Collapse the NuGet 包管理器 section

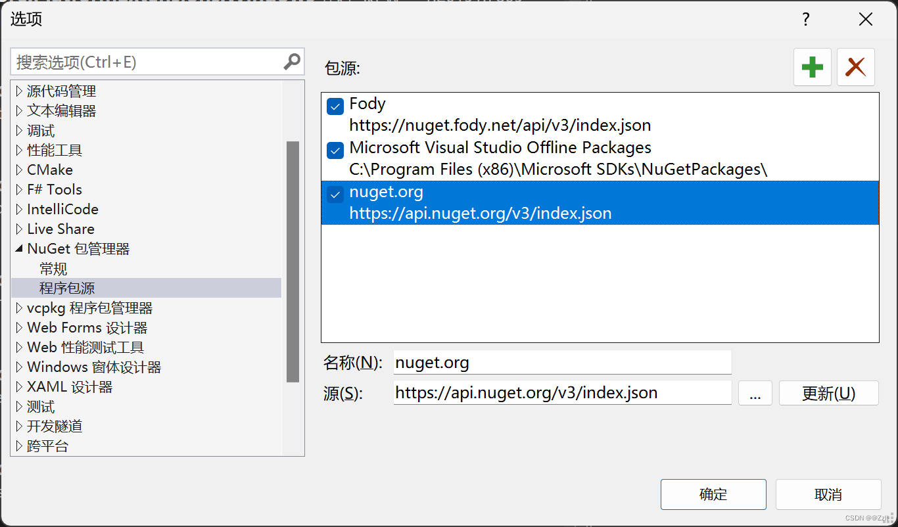point(19,248)
